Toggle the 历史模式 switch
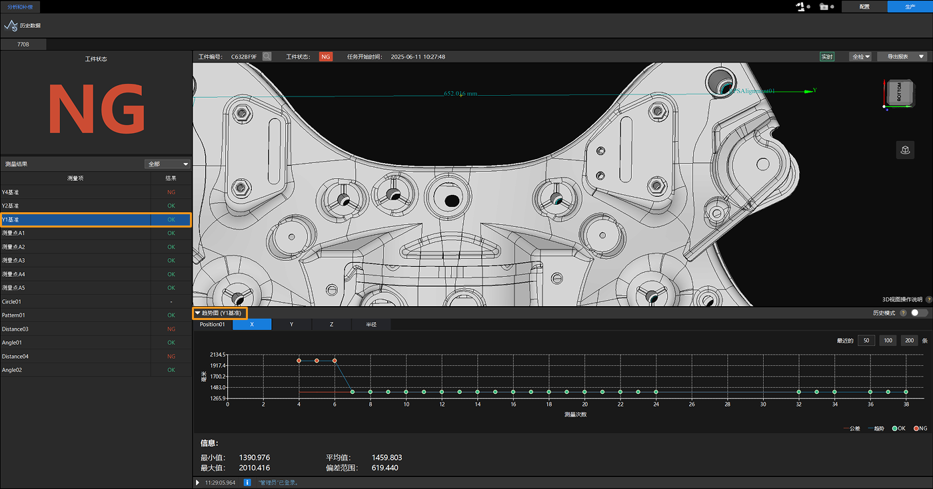933x489 pixels. tap(919, 313)
